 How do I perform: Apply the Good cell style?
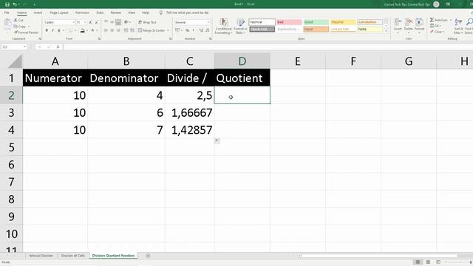tap(316, 22)
